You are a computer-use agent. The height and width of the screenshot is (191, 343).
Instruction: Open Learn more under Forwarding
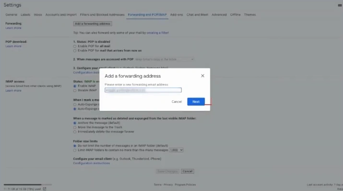point(13,28)
